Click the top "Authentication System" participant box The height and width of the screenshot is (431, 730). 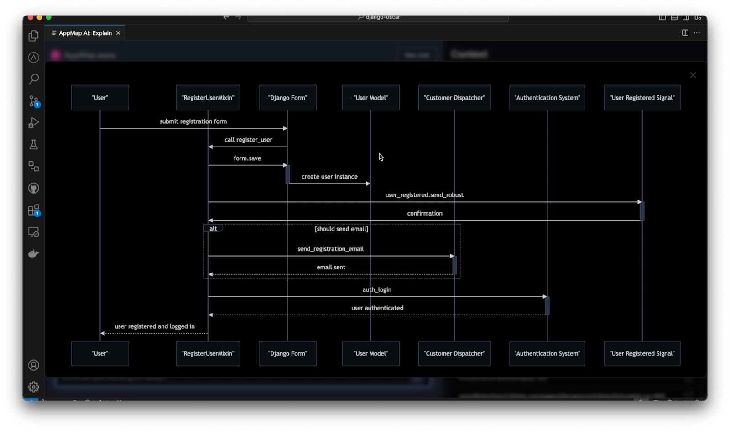(x=547, y=98)
